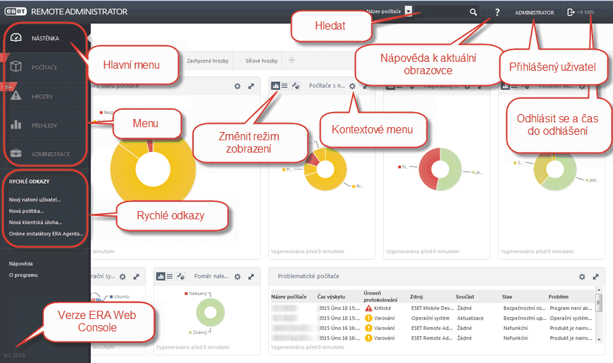Sort by Čas výskytu column header
This screenshot has height=363, width=613.
(x=331, y=296)
